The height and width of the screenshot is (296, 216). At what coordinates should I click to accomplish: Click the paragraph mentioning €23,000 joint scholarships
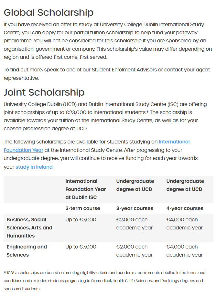tap(105, 116)
